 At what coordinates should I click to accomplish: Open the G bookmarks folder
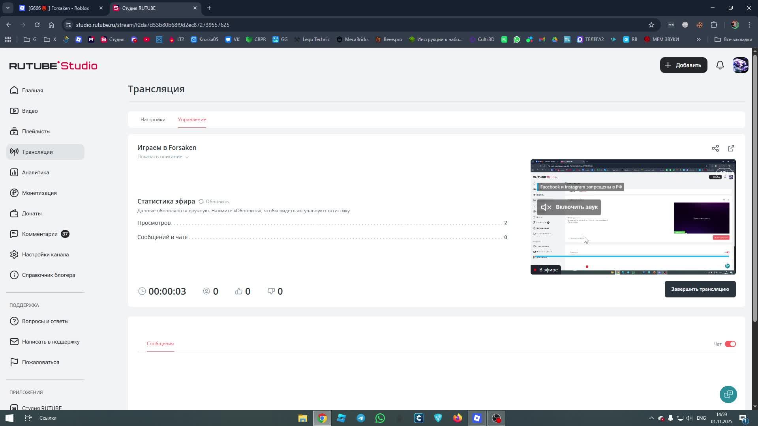[30, 39]
